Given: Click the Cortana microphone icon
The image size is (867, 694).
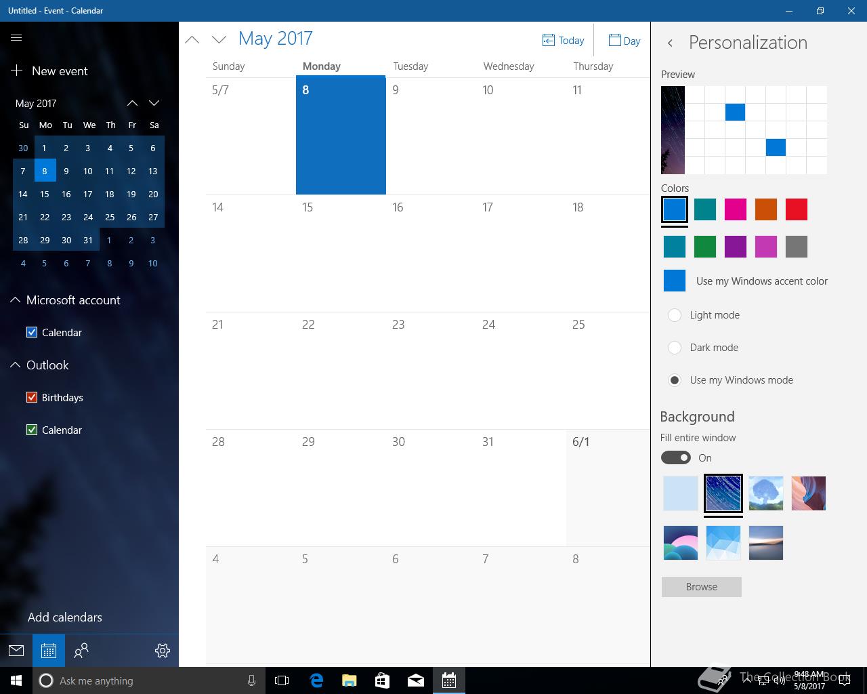Looking at the screenshot, I should click(x=251, y=680).
